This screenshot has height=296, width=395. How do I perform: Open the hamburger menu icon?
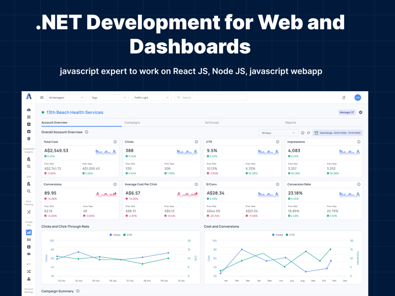pos(42,97)
